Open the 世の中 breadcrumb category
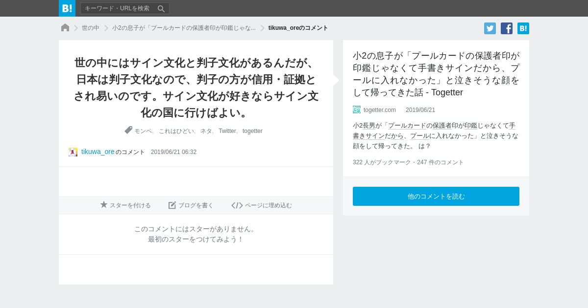The image size is (588, 308). (91, 28)
